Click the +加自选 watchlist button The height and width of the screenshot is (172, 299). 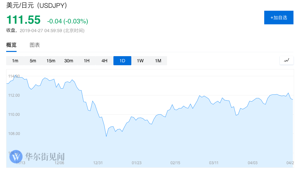coord(279,18)
